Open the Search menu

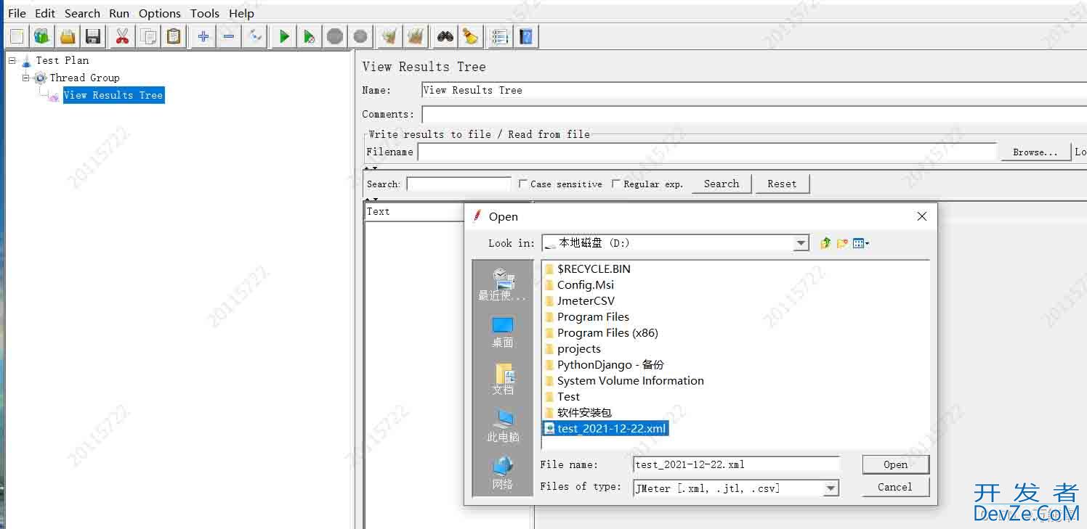coord(82,13)
